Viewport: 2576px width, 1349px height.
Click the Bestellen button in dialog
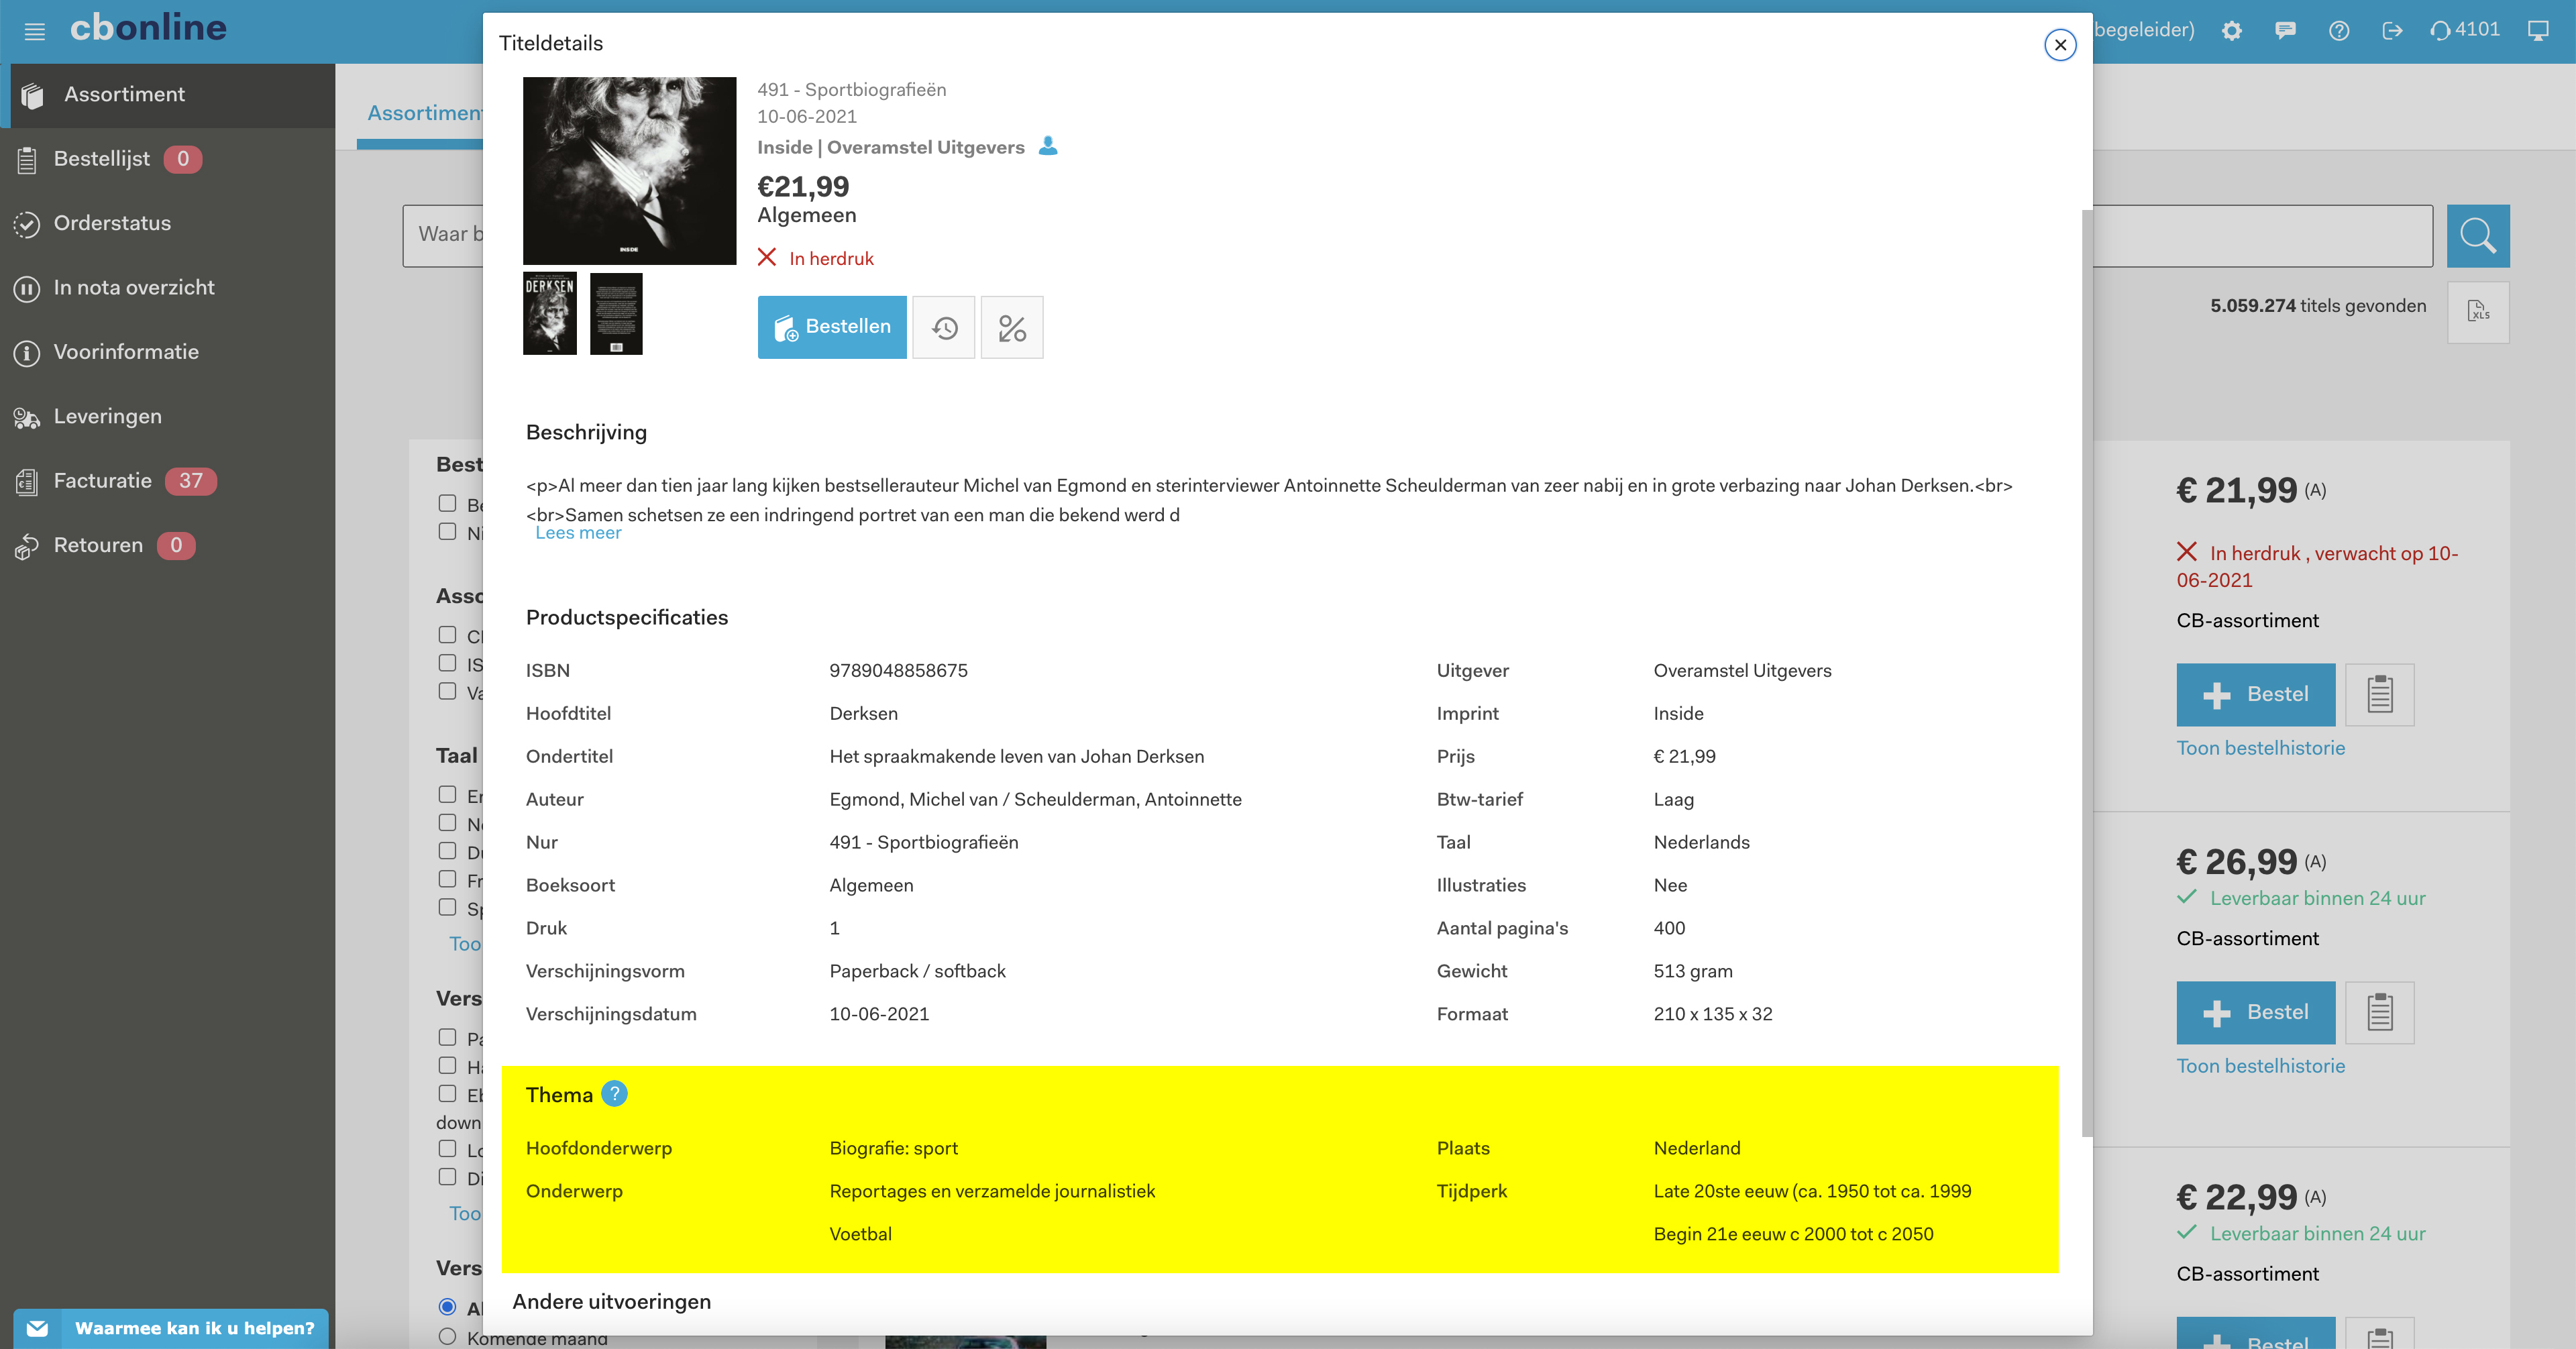coord(832,327)
